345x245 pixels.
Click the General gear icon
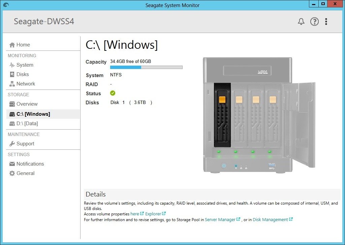[x=12, y=173]
